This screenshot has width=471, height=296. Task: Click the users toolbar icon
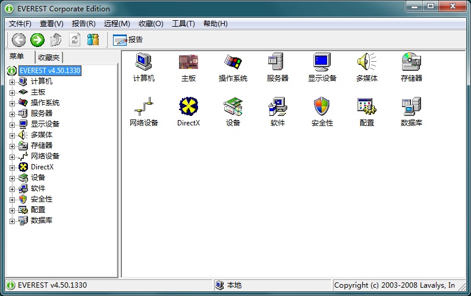93,40
